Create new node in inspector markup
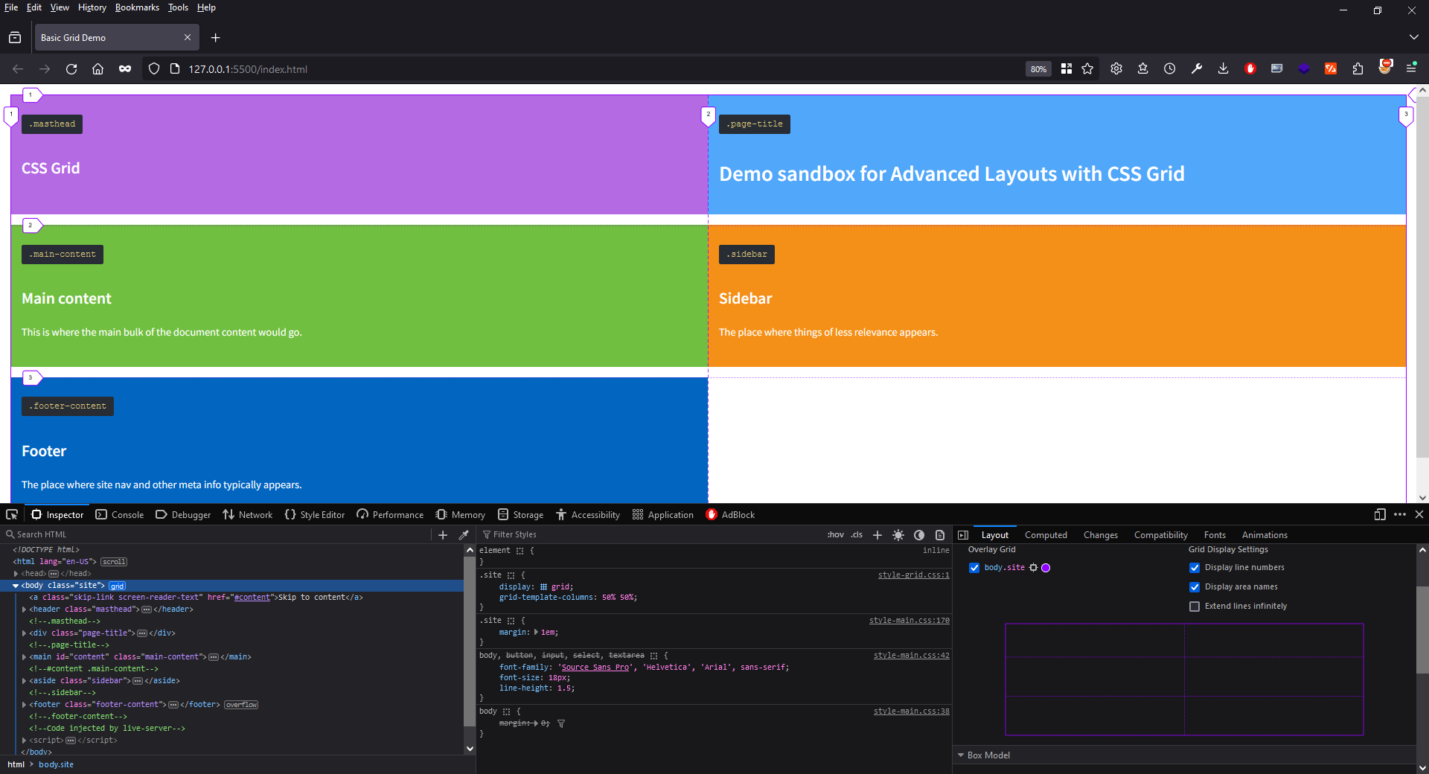Viewport: 1429px width, 774px height. (x=443, y=534)
